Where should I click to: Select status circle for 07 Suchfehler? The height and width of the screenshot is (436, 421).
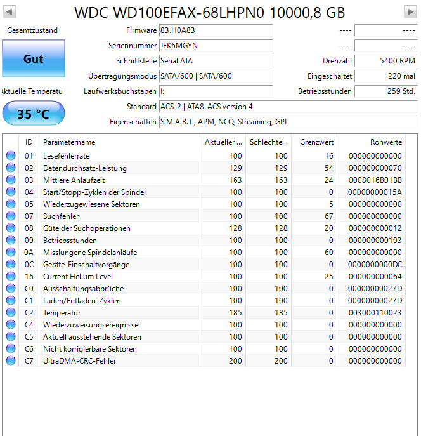[x=11, y=216]
